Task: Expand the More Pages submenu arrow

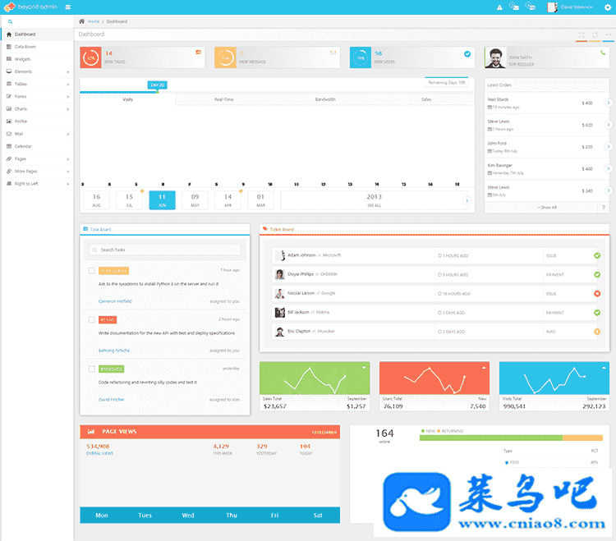Action: pos(68,172)
